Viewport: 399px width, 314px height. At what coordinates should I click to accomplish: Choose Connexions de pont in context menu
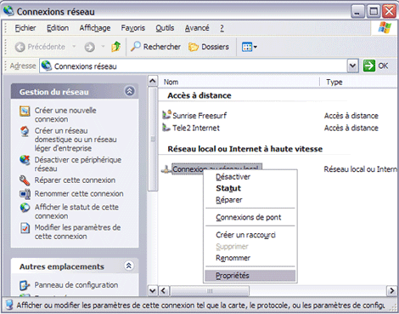[250, 217]
